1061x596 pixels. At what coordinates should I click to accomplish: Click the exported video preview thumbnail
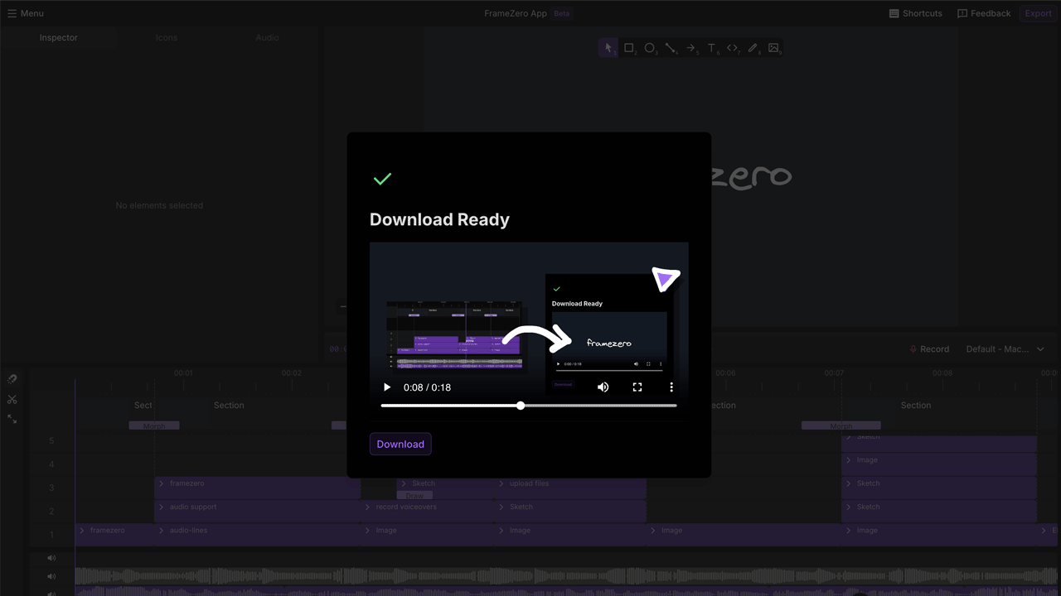[529, 331]
